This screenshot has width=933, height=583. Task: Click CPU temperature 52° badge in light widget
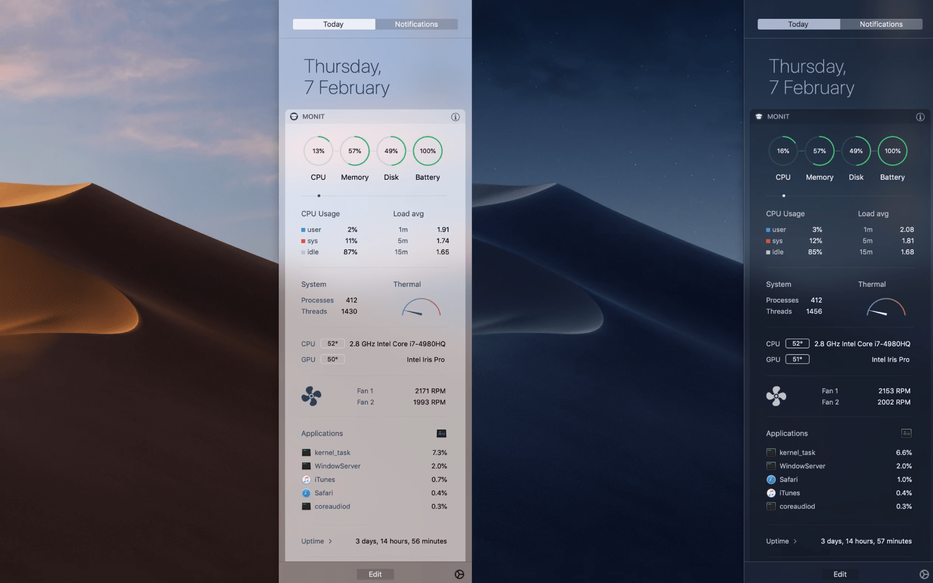click(x=332, y=343)
